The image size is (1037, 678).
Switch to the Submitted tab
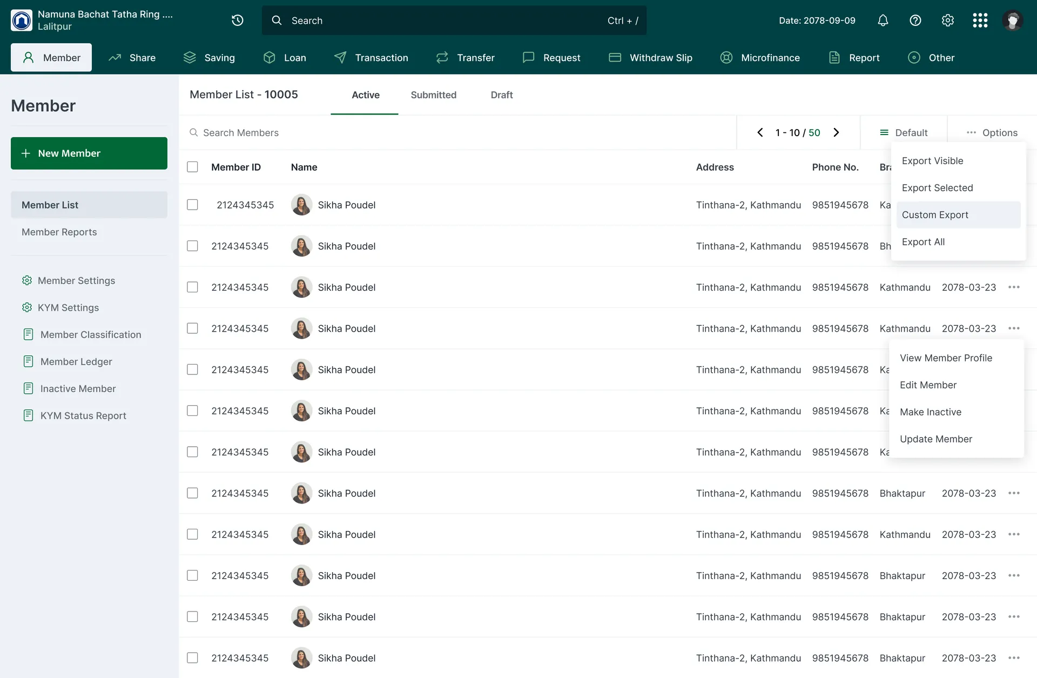[x=434, y=95]
